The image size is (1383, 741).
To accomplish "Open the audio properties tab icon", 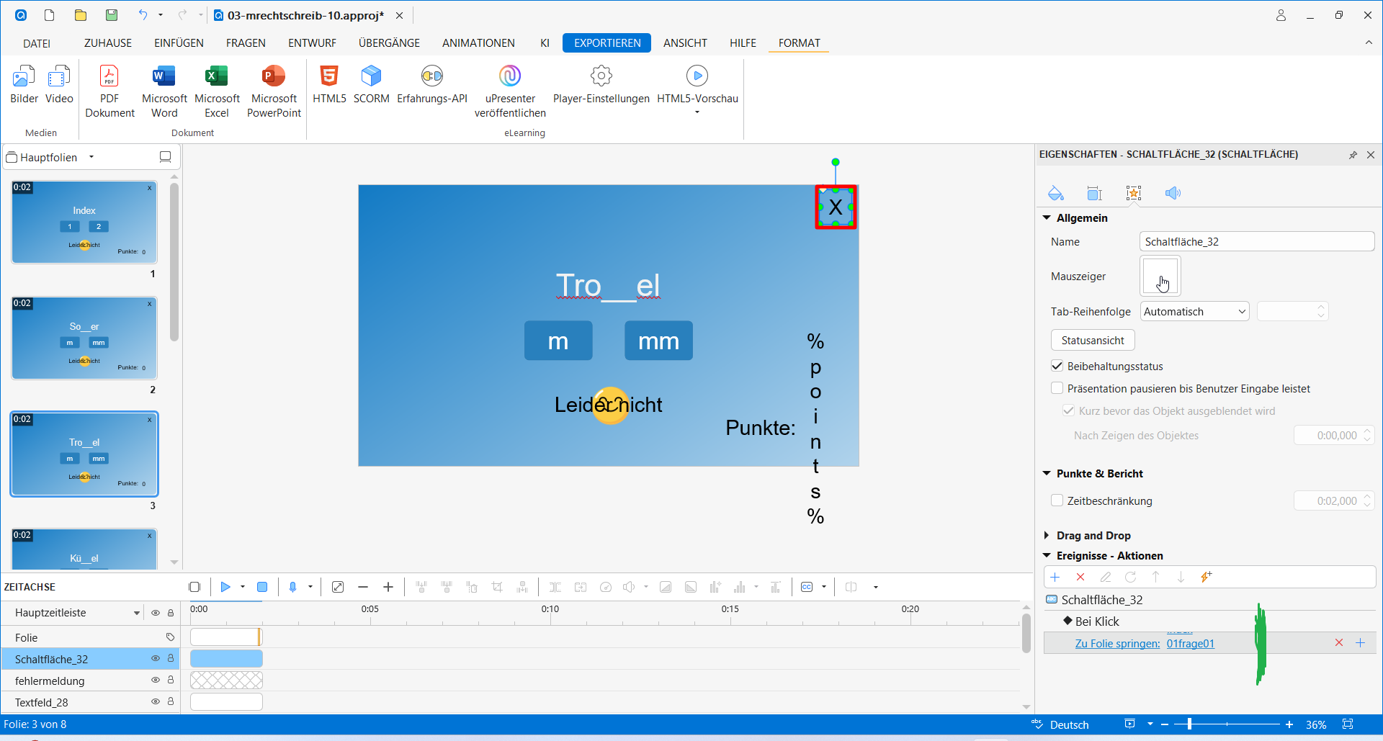I will tap(1173, 193).
